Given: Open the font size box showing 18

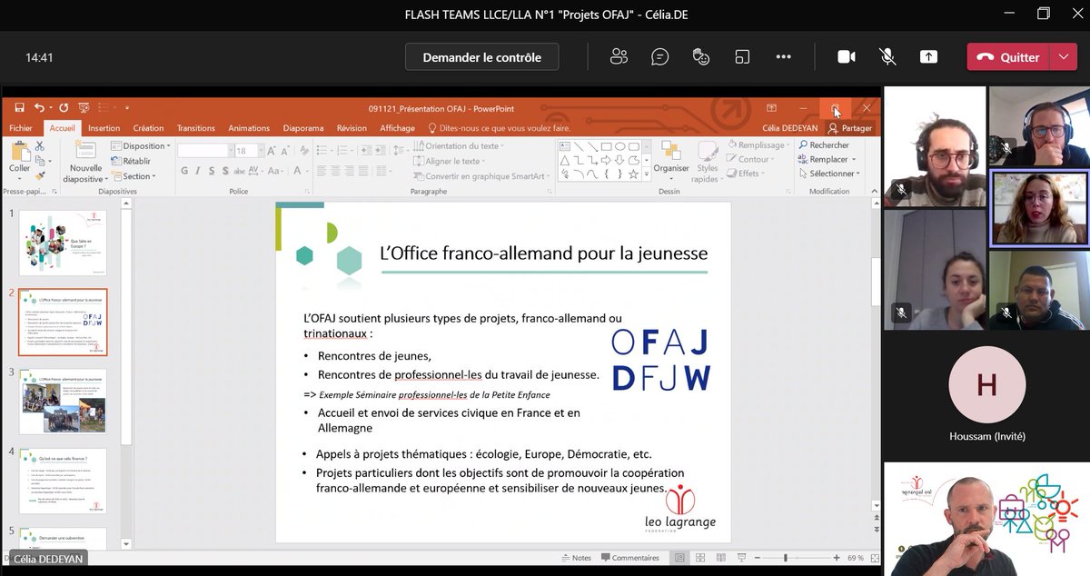Looking at the screenshot, I should point(248,151).
